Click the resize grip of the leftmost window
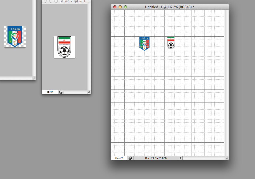This screenshot has height=179, width=255. pyautogui.click(x=34, y=78)
